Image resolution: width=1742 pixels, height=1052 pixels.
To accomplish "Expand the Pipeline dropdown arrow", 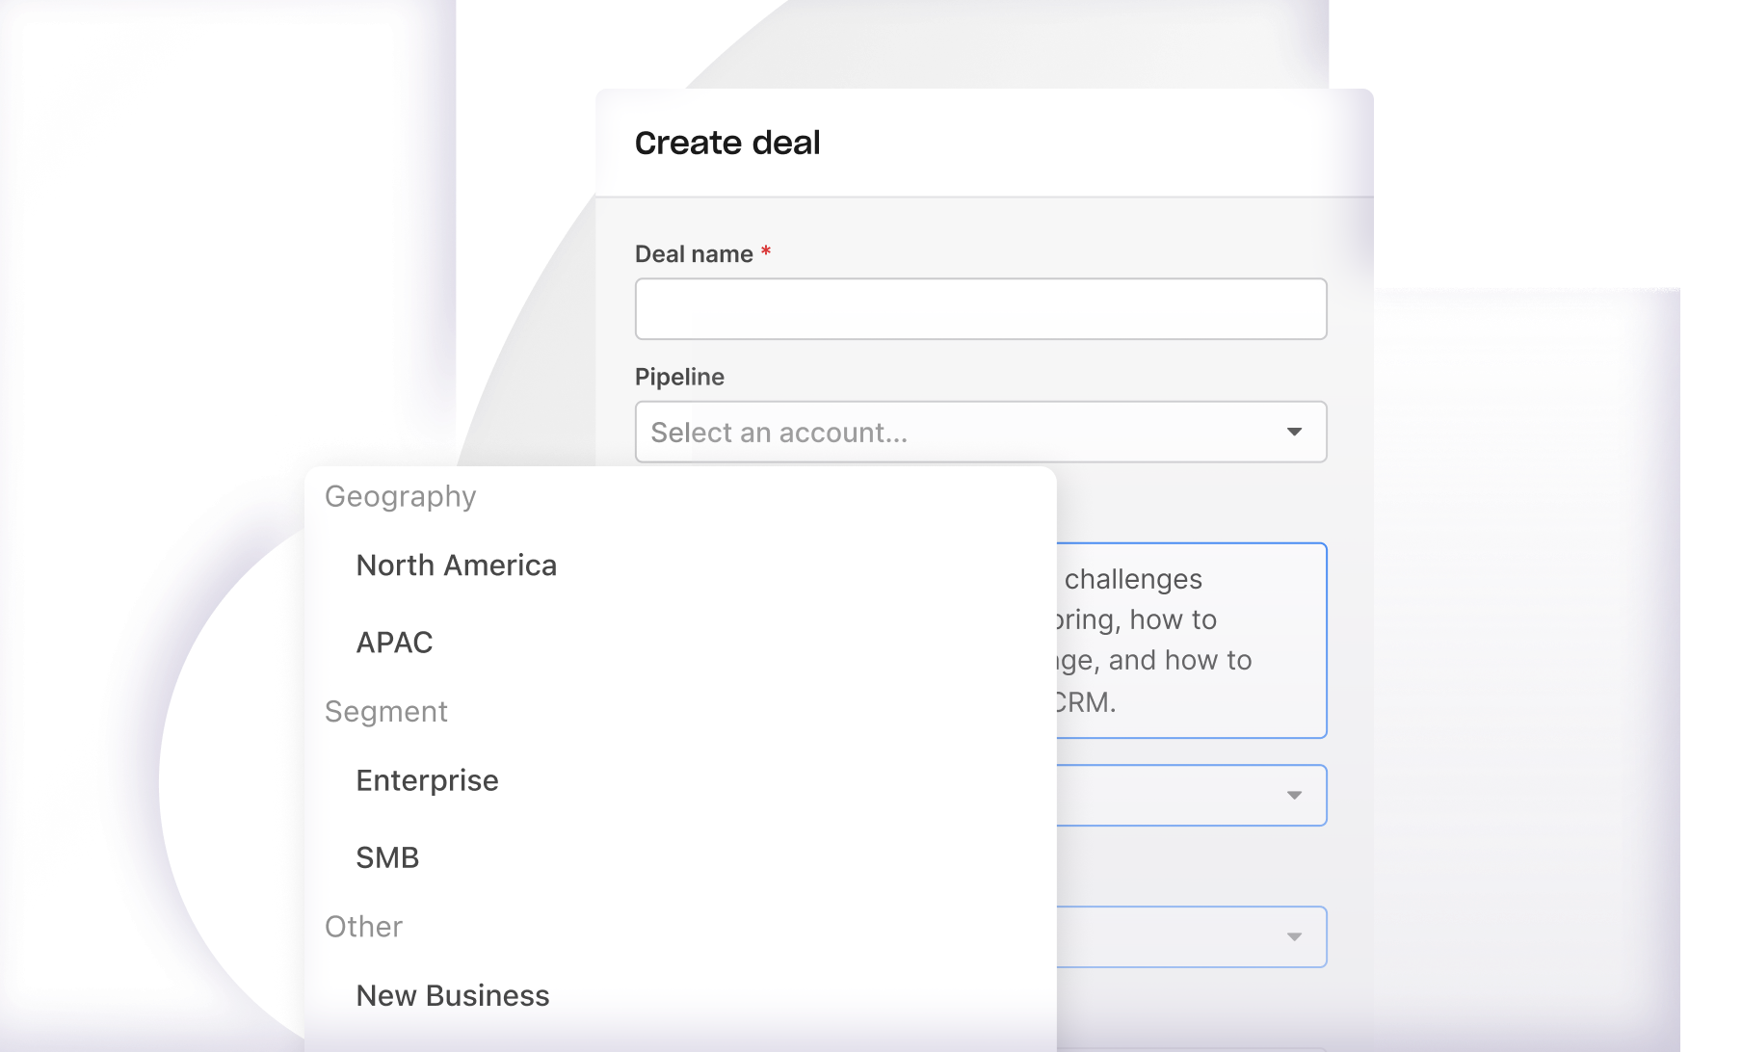I will [1295, 432].
